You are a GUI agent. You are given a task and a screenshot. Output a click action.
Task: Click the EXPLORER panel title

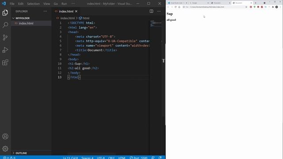pyautogui.click(x=22, y=11)
